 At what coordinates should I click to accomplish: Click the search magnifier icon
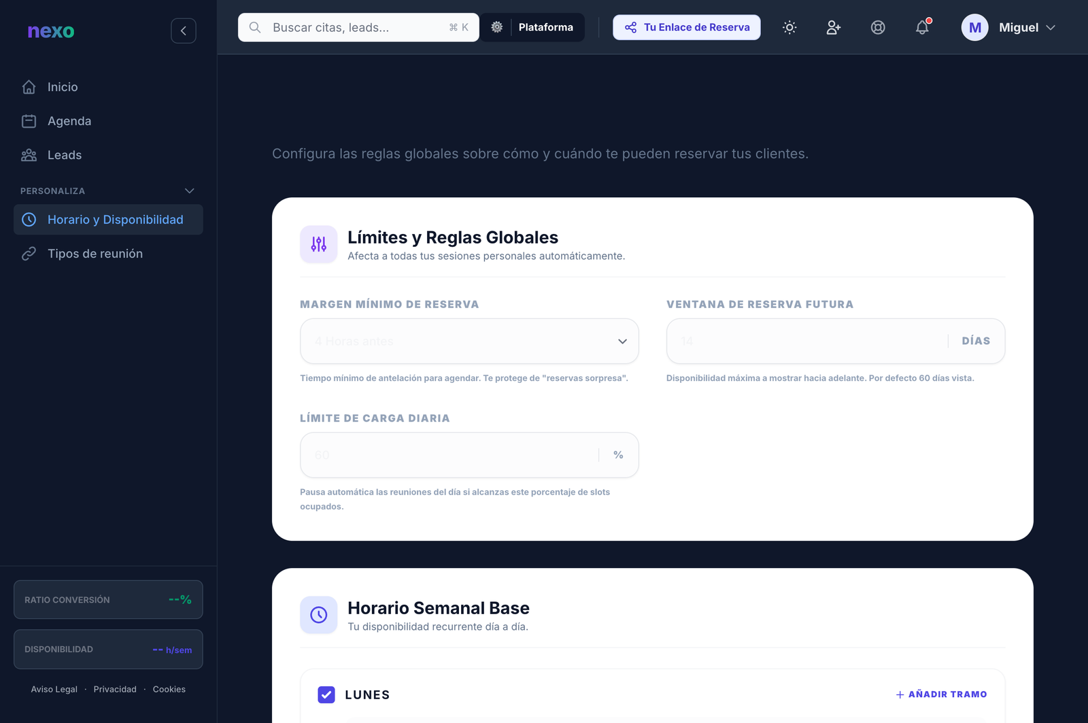[x=254, y=27]
